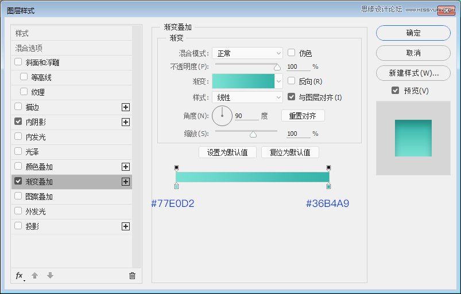Image resolution: width=461 pixels, height=294 pixels.
Task: Move effect down with down arrow icon
Action: [51, 275]
